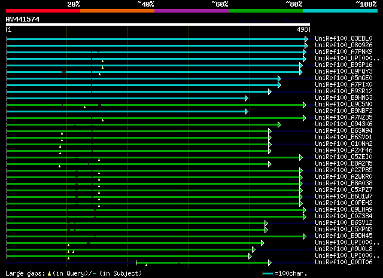Click the green alignment bar for UniRef100_Q0DT06

[202, 263]
